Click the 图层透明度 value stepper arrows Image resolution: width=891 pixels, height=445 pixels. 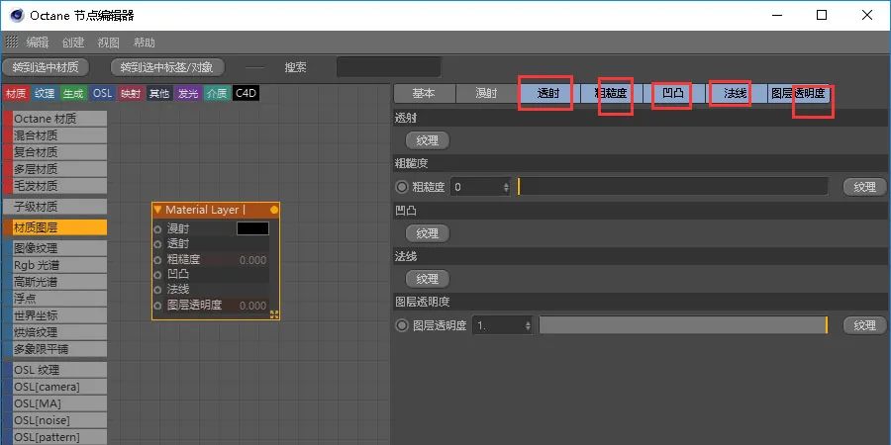pyautogui.click(x=528, y=325)
